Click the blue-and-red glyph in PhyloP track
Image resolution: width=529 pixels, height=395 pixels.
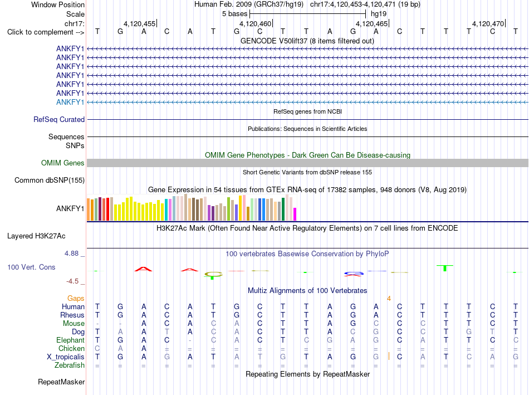354,274
